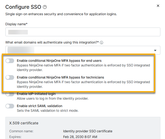Show info about email domains question
165x139 pixels.
pyautogui.click(x=101, y=43)
